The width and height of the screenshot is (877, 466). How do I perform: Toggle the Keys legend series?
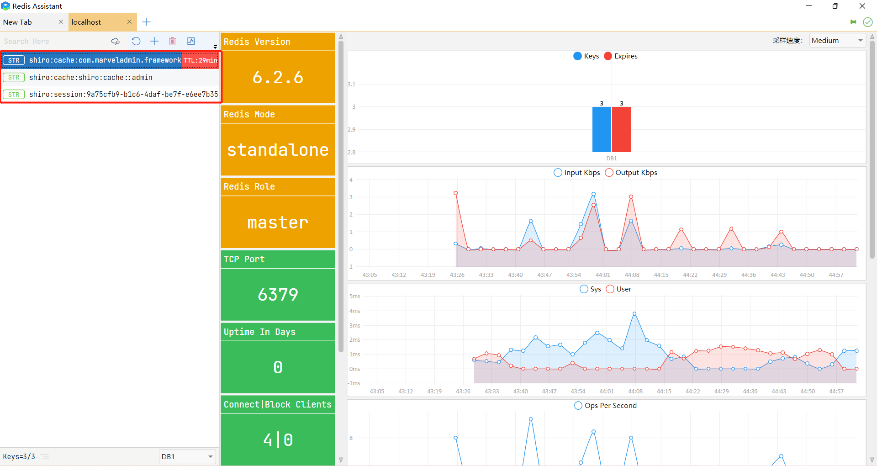pyautogui.click(x=586, y=56)
